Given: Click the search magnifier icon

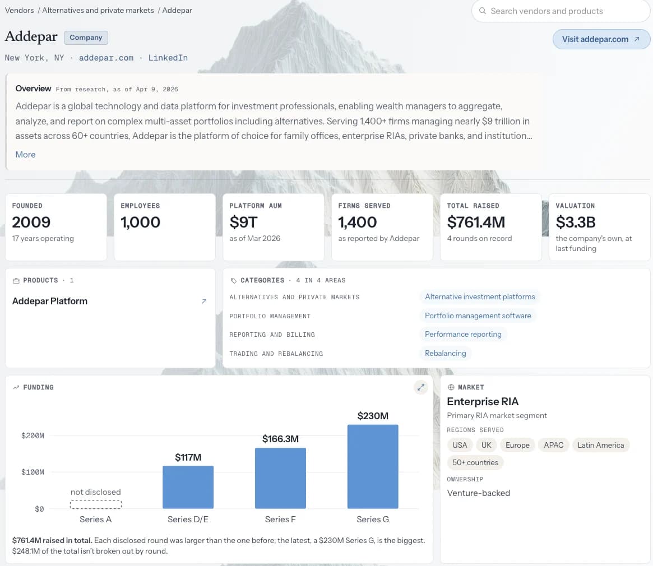Looking at the screenshot, I should 482,11.
